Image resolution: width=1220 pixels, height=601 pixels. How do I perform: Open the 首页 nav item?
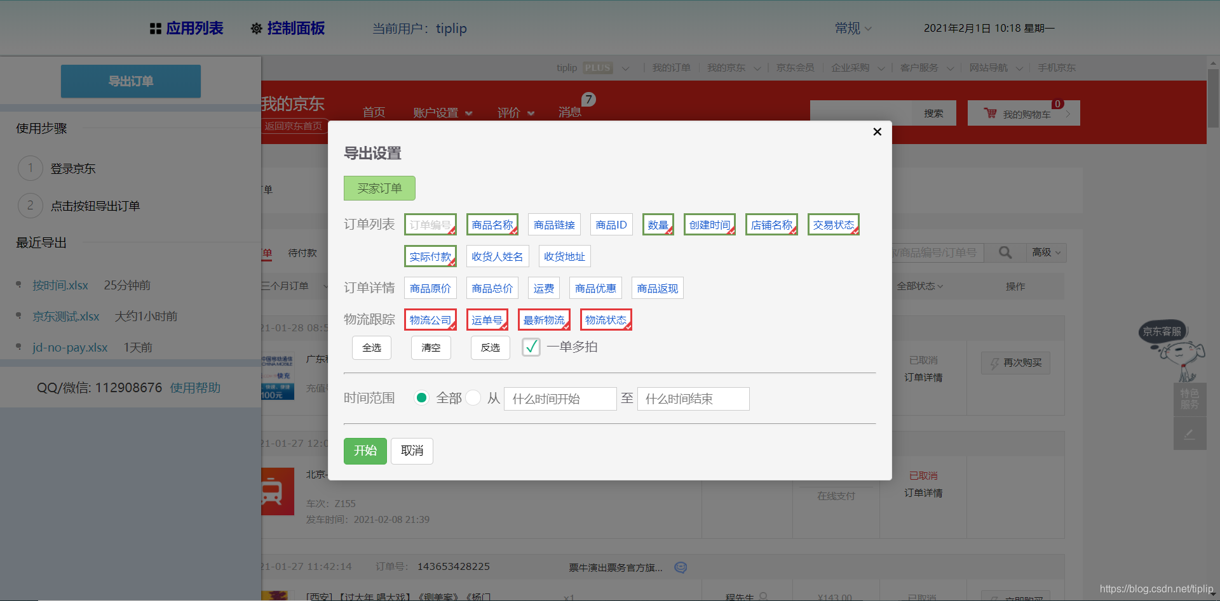click(374, 112)
